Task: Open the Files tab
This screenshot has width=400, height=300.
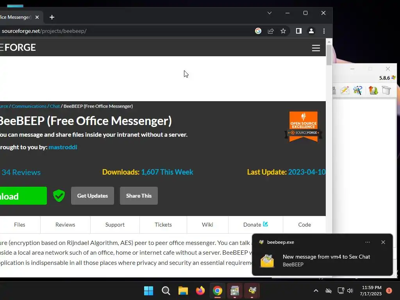Action: point(20,225)
